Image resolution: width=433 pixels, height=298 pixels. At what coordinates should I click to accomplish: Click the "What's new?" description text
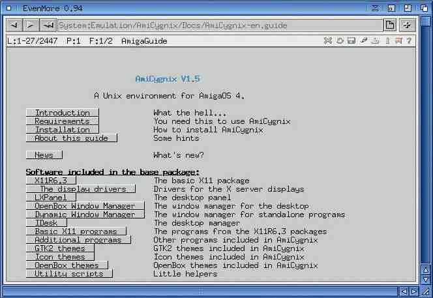click(x=179, y=155)
